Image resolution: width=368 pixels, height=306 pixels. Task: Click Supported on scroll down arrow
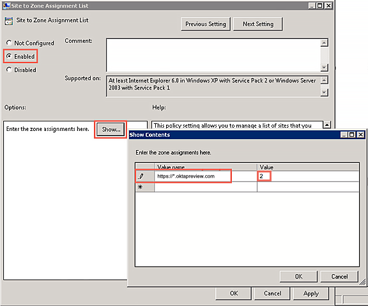tap(324, 92)
